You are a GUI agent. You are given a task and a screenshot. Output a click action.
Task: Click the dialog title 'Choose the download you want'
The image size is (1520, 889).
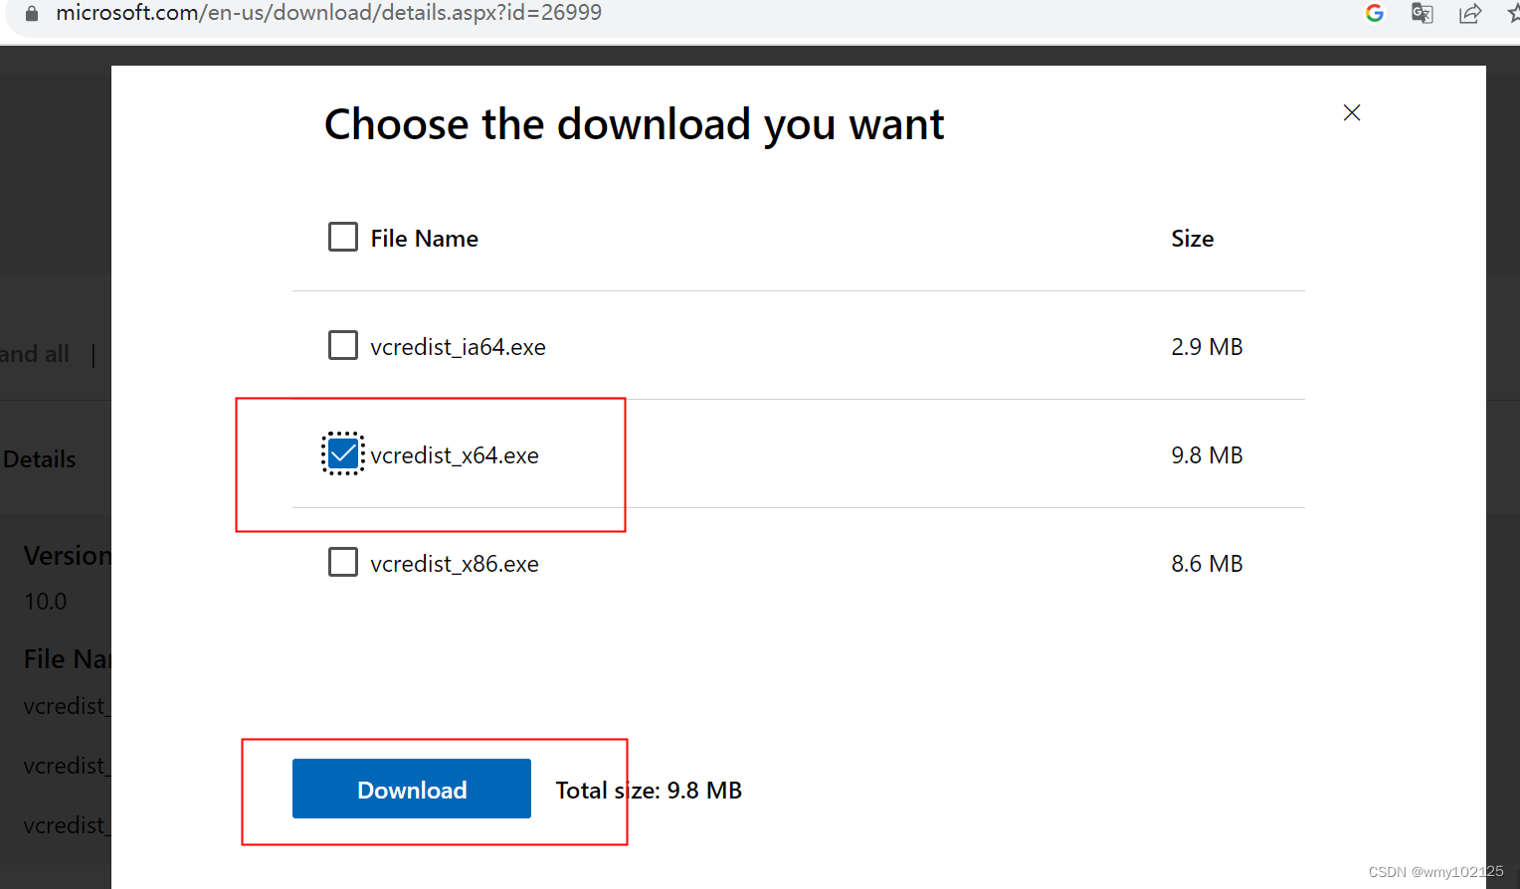click(634, 123)
